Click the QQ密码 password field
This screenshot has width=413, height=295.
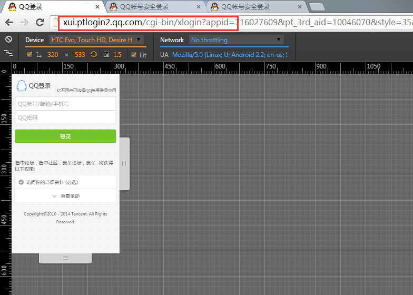pos(65,117)
